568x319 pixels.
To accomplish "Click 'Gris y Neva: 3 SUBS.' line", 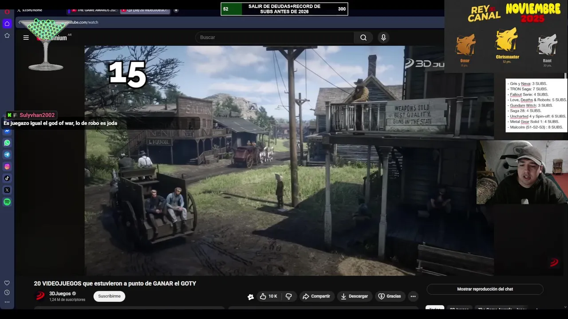I will [x=527, y=84].
